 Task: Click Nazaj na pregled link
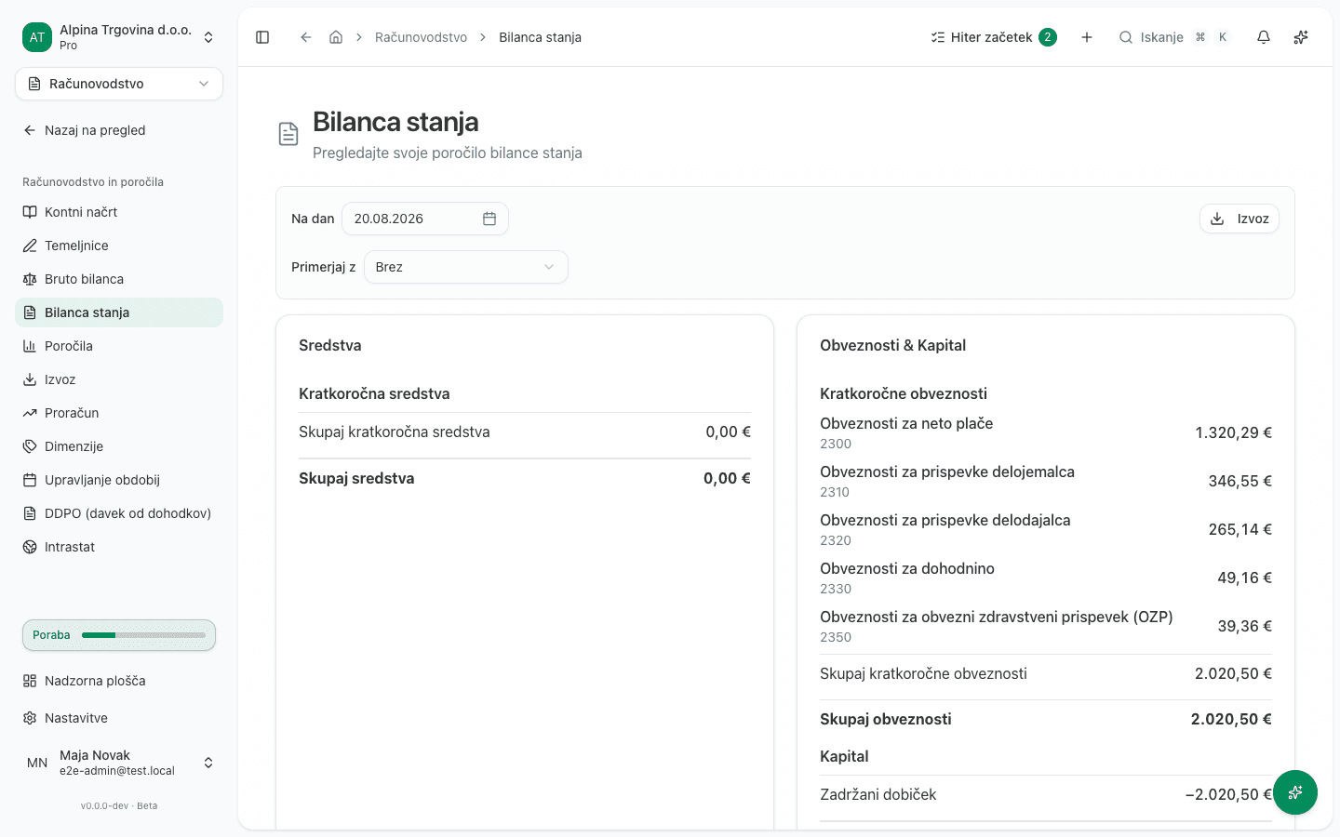[119, 130]
